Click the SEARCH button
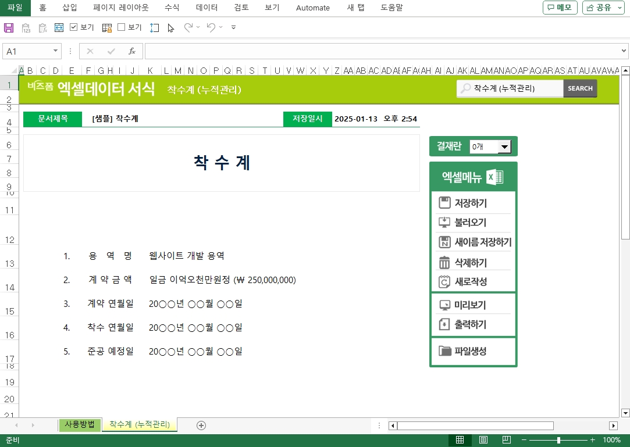The image size is (630, 447). coord(580,88)
